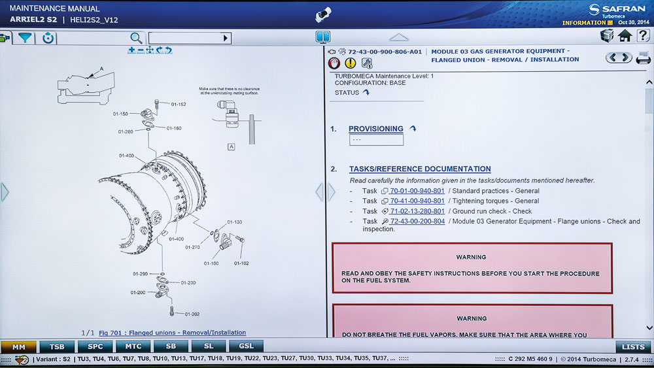This screenshot has width=654, height=368.
Task: Switch to the MM tab
Action: [x=18, y=346]
